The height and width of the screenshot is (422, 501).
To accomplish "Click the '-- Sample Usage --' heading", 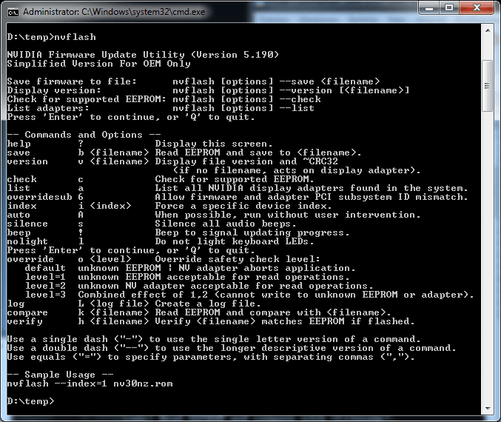I will tap(61, 375).
